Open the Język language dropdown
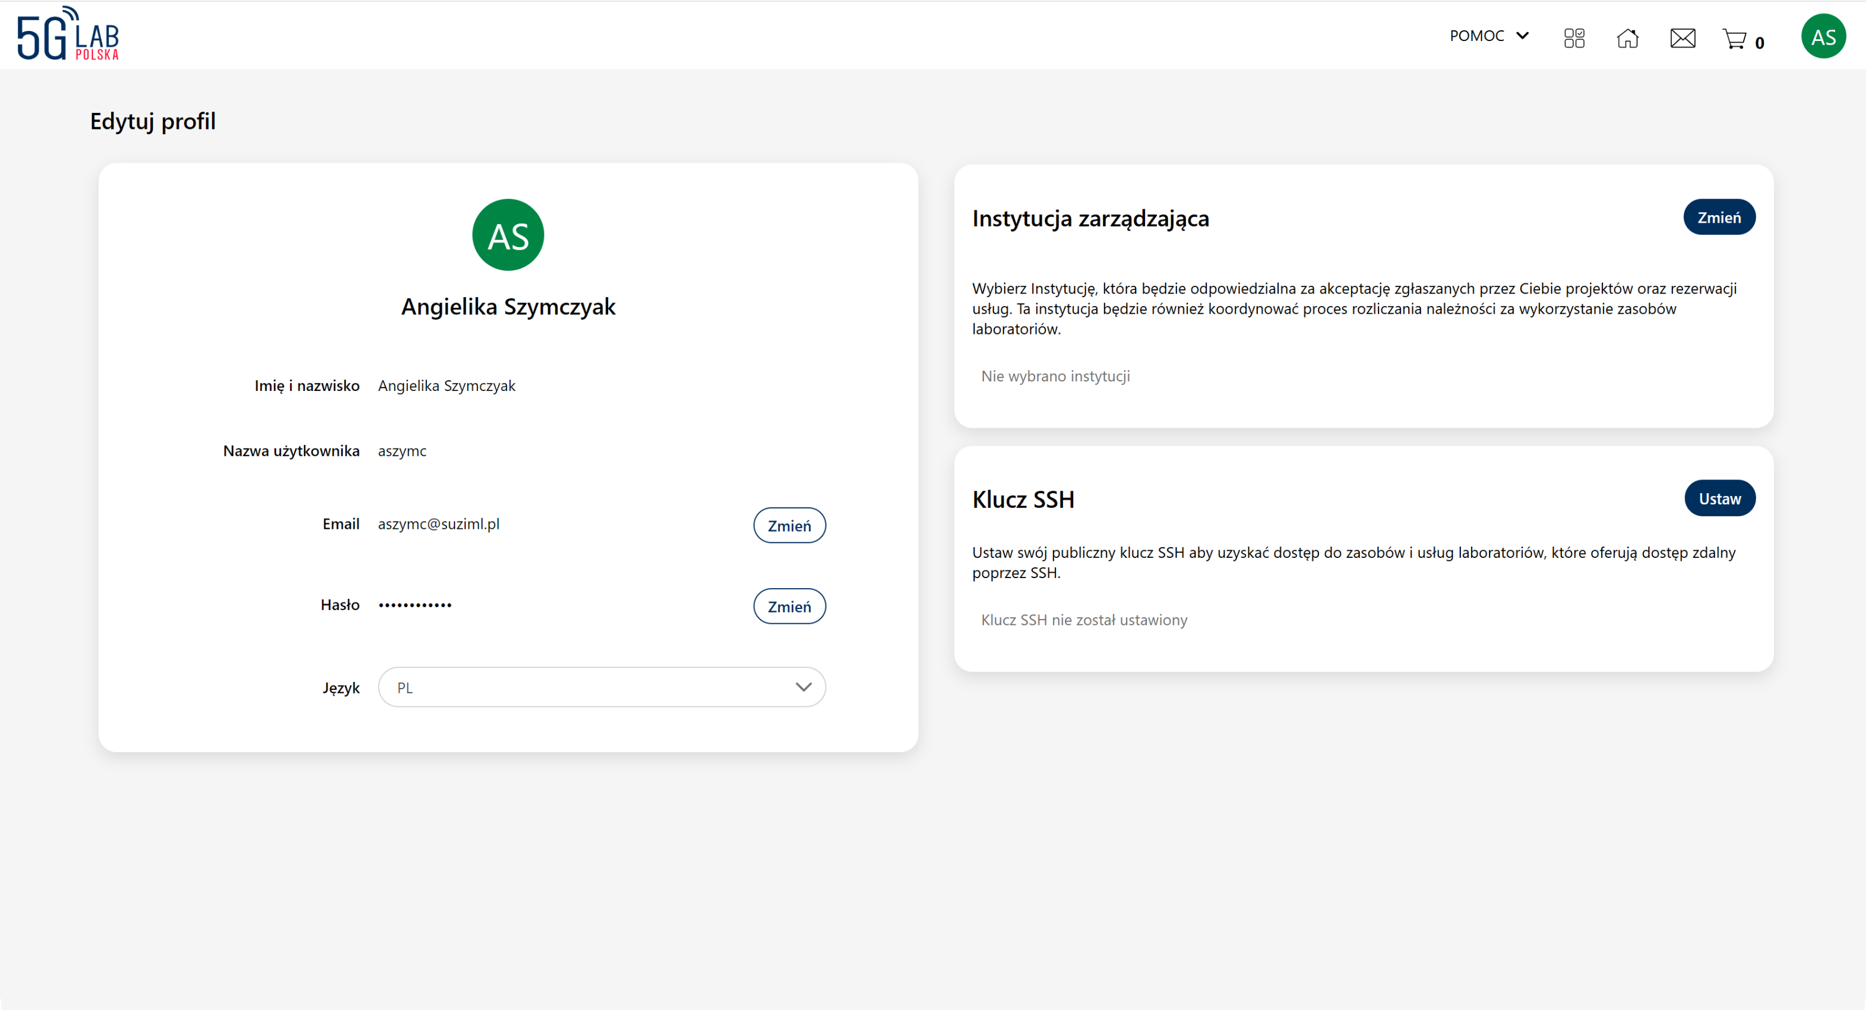The image size is (1866, 1010). coord(601,687)
